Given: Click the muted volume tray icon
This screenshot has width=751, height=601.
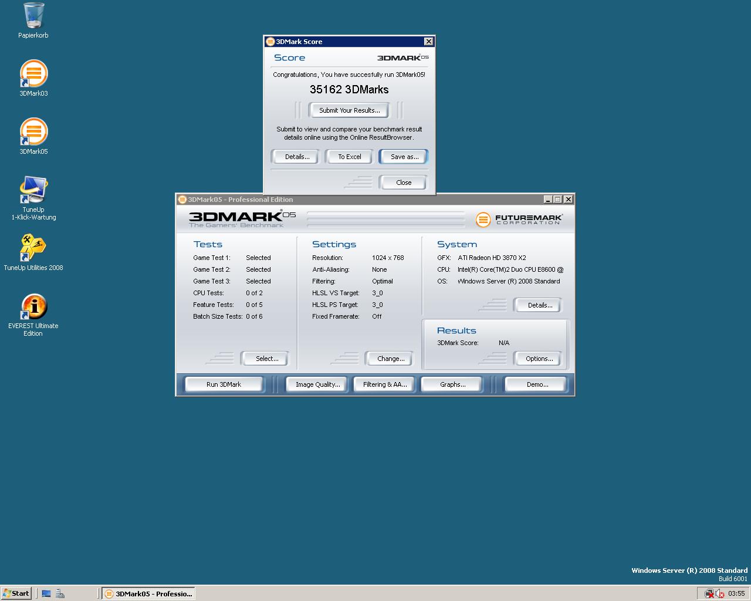Looking at the screenshot, I should pos(720,593).
